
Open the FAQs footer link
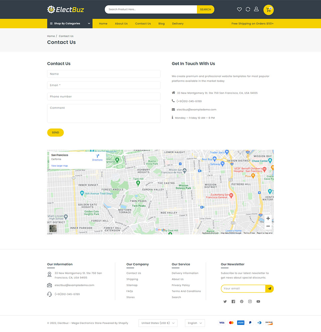pos(130,291)
